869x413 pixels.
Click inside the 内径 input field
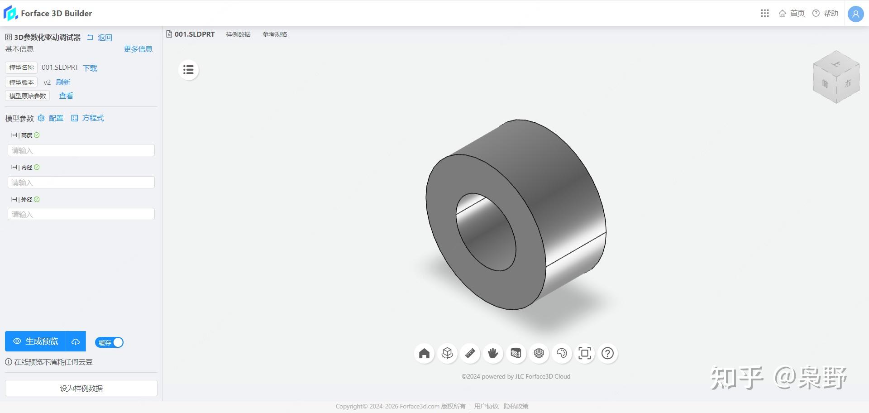pyautogui.click(x=81, y=182)
